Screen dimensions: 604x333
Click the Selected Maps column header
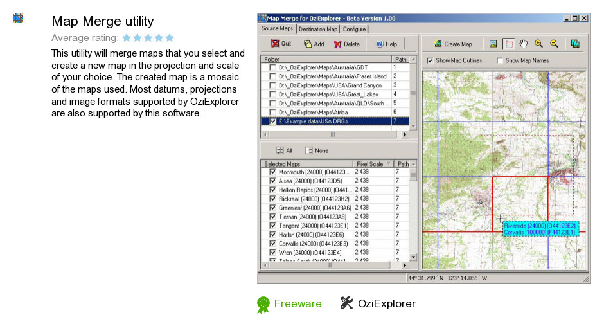click(x=306, y=164)
